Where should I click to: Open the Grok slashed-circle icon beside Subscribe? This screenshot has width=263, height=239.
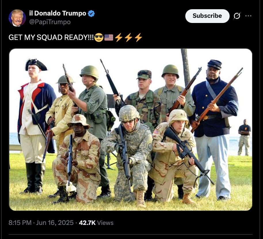237,16
